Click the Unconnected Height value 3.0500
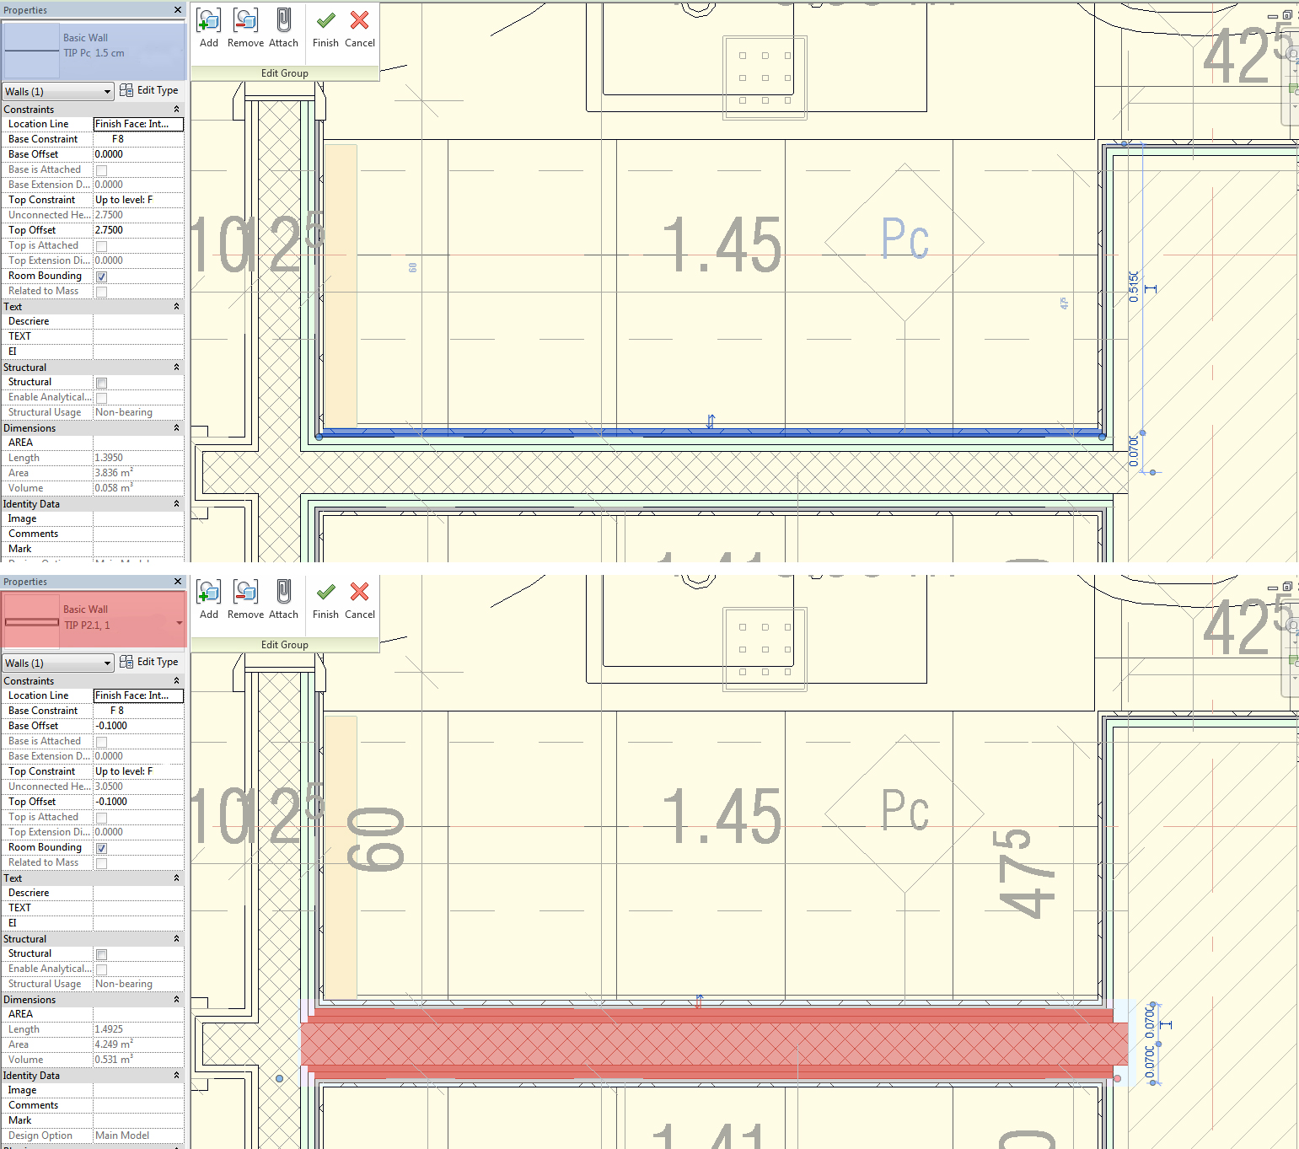Screen dimensions: 1299x1149 pos(138,787)
